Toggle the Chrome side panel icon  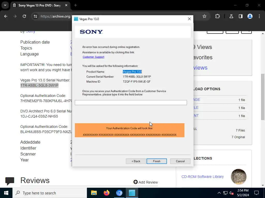[x=240, y=16]
